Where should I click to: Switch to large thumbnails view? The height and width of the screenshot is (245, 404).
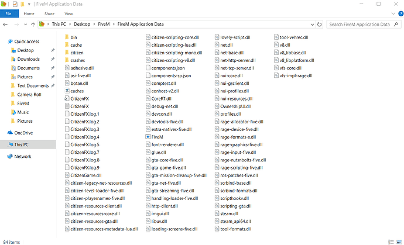pyautogui.click(x=399, y=242)
